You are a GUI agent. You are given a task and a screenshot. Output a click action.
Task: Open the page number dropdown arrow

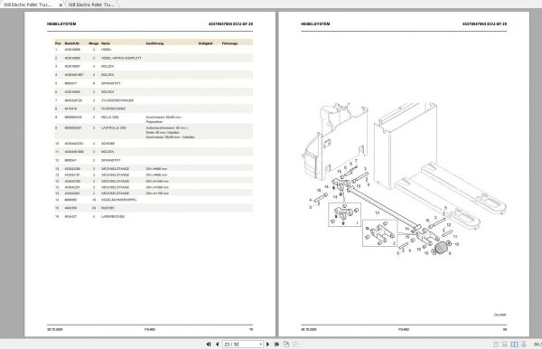261,344
